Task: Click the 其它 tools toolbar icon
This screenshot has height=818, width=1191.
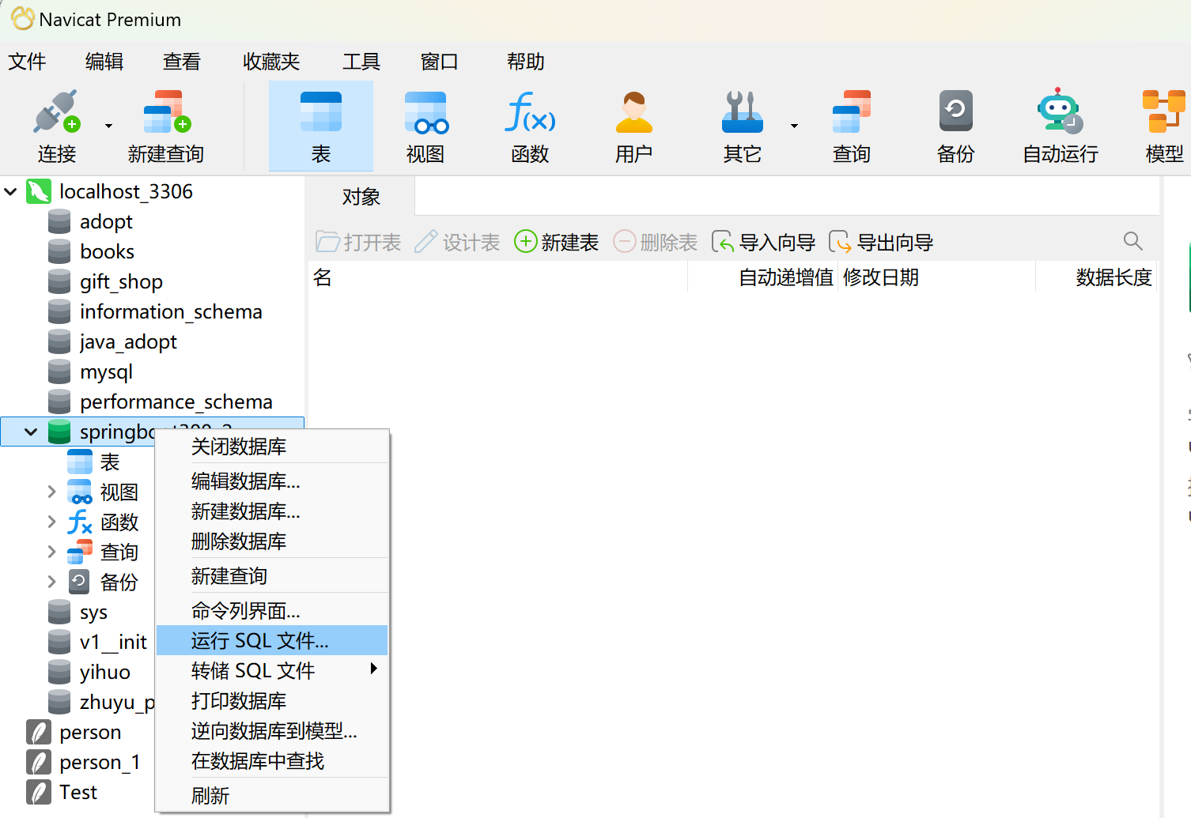Action: click(x=742, y=126)
